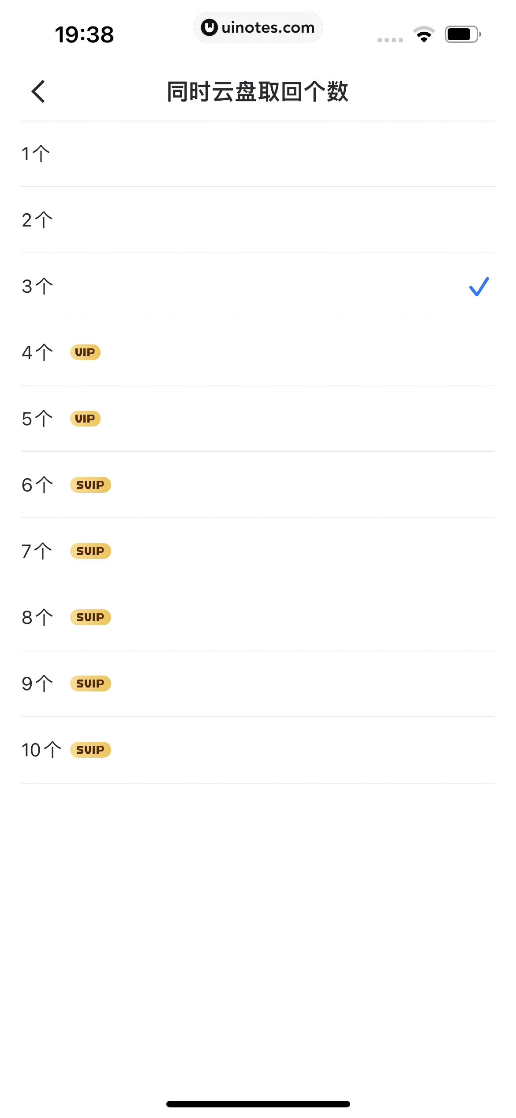Tap the SVIP badge beside 7个

click(x=90, y=551)
